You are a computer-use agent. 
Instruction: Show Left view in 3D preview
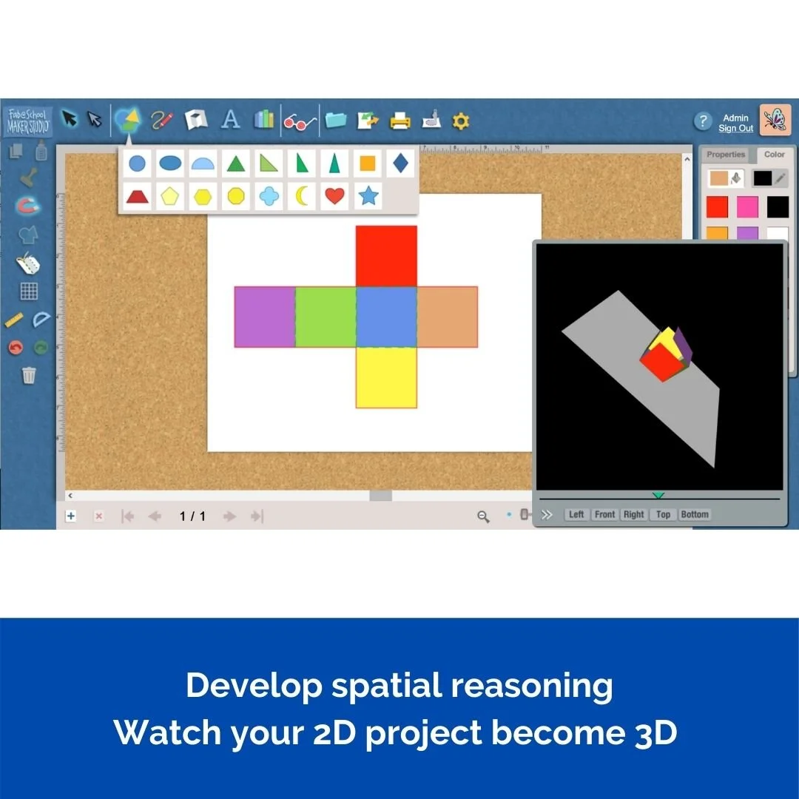pyautogui.click(x=576, y=515)
